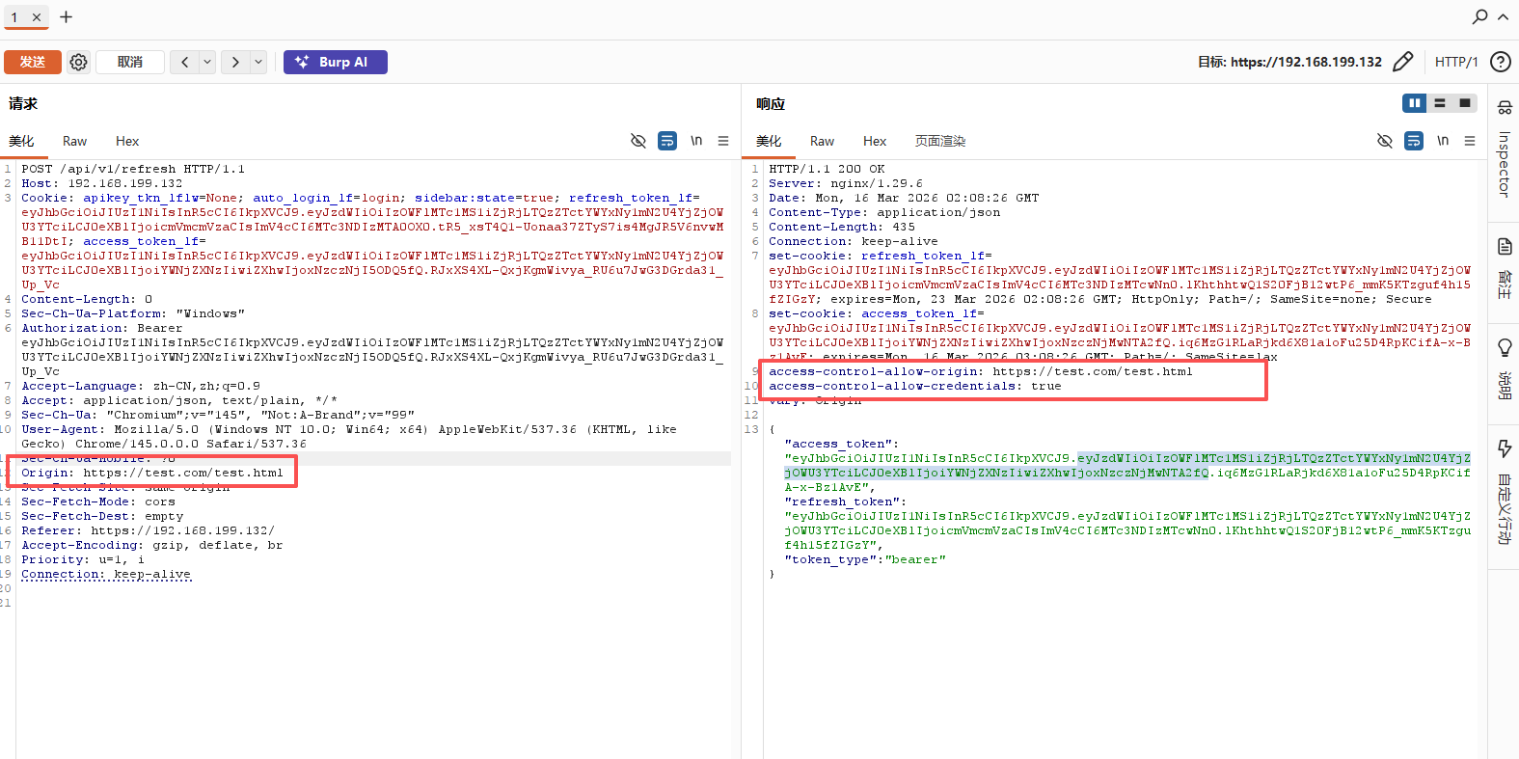Open the help question mark icon
The width and height of the screenshot is (1519, 759).
tap(1500, 62)
